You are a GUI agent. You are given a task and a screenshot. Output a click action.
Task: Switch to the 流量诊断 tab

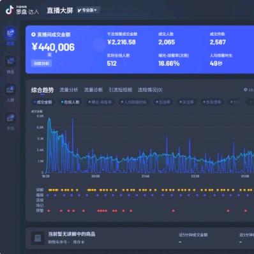coord(93,90)
